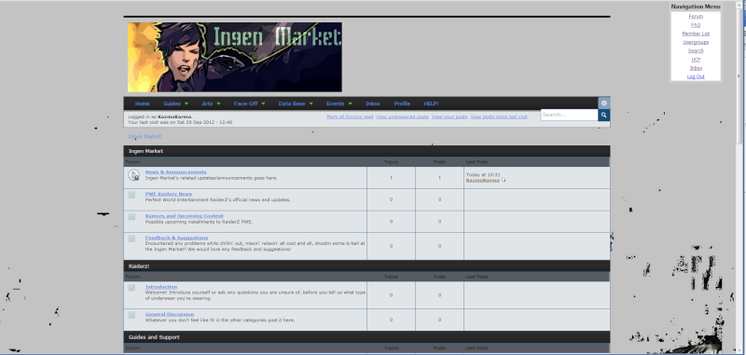Click the Introduction forum status icon

point(131,288)
